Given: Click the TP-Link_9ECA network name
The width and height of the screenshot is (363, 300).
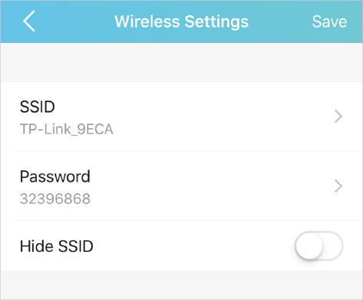Looking at the screenshot, I should click(x=67, y=129).
